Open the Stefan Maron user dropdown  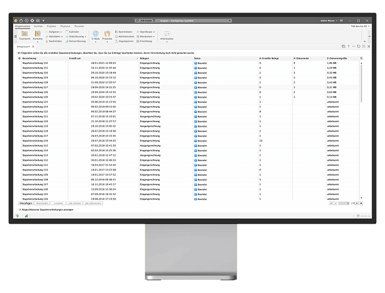(329, 21)
